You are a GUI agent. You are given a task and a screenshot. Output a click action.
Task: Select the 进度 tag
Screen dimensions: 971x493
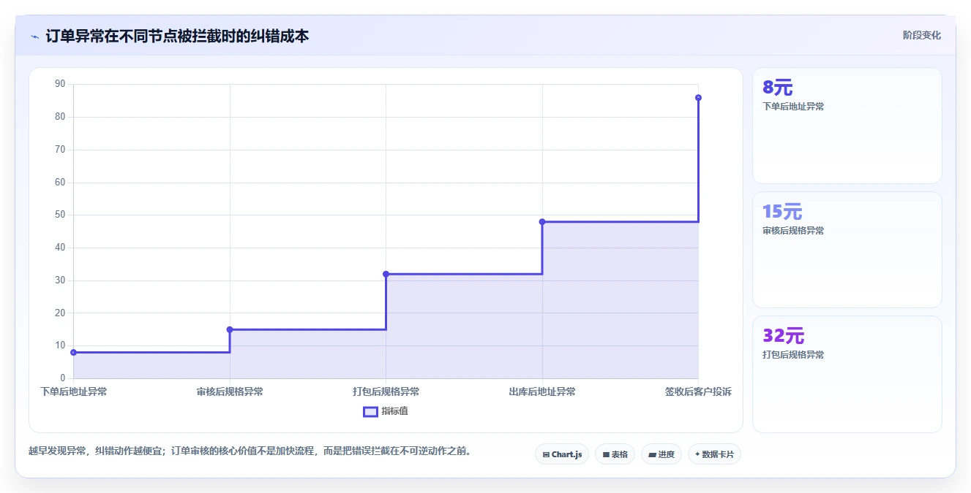coord(661,454)
